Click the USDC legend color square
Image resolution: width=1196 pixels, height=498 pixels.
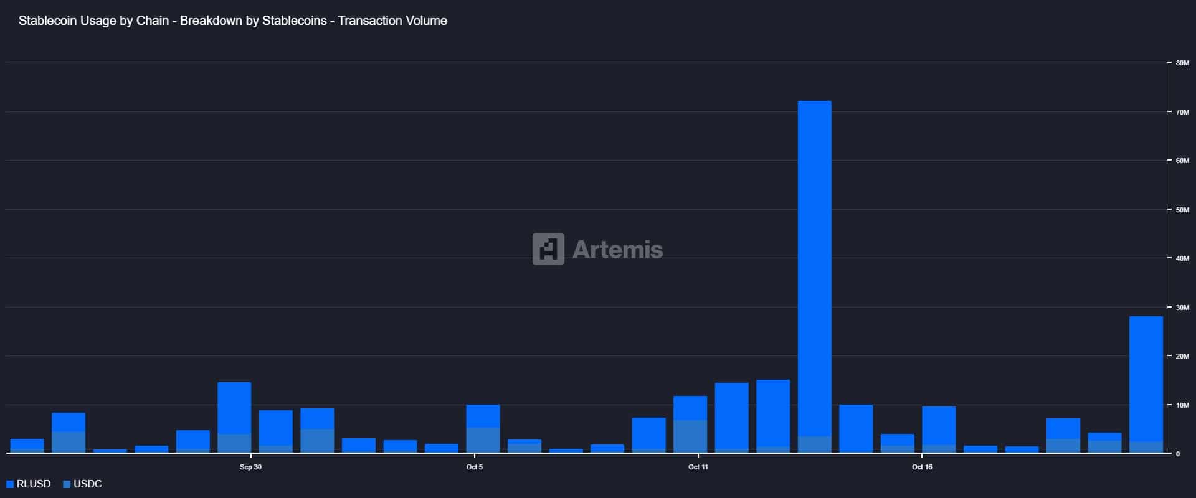(67, 484)
